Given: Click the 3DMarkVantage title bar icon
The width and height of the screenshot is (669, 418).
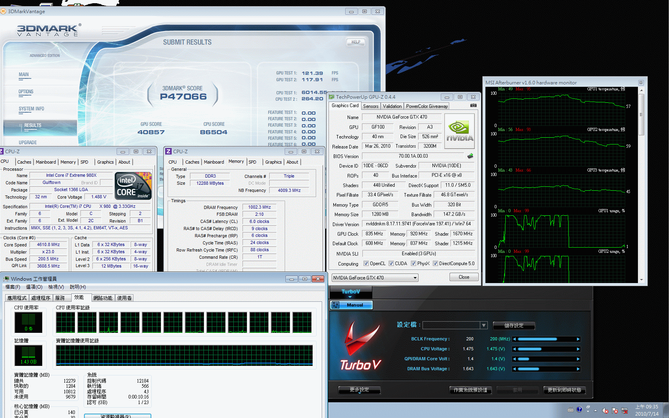Looking at the screenshot, I should tap(3, 11).
